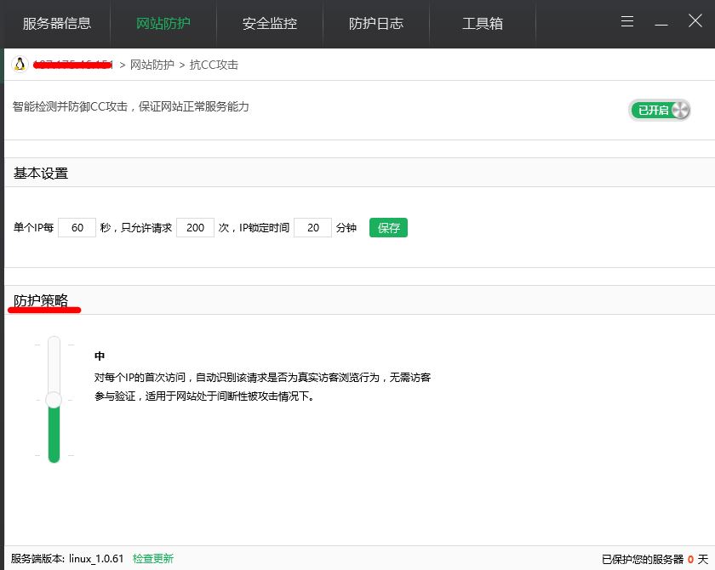Switch to the 服务器信息 tab
Viewport: 715px width, 570px height.
(56, 24)
